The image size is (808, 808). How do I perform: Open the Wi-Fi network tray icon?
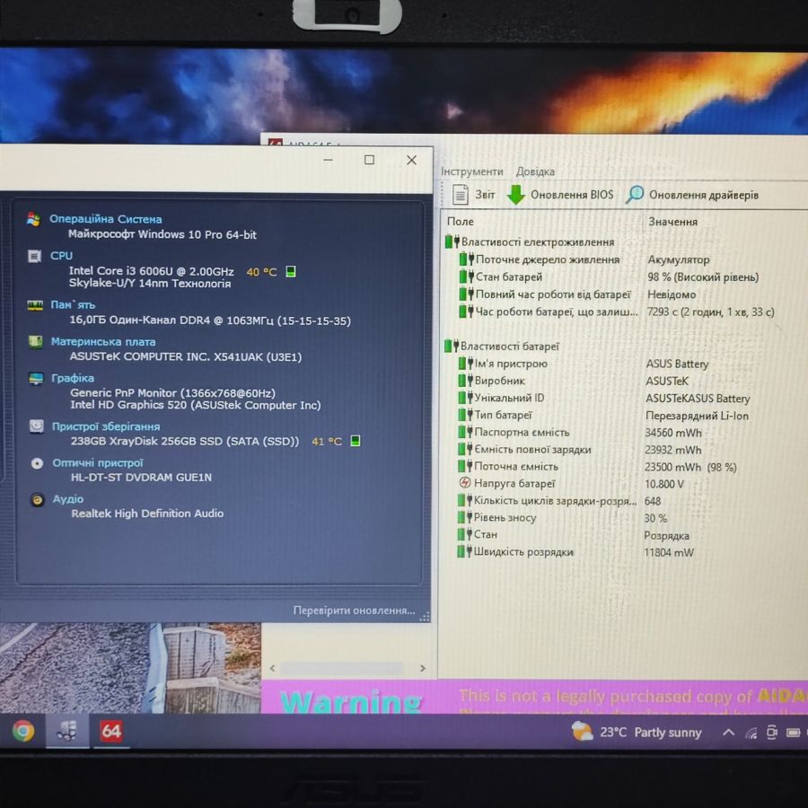click(x=751, y=733)
